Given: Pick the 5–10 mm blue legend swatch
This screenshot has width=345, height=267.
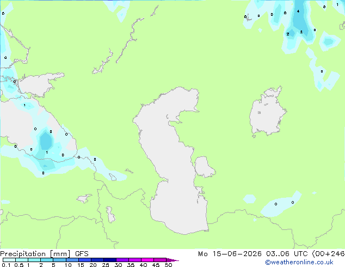Looking at the screenshot, I should [59, 260].
